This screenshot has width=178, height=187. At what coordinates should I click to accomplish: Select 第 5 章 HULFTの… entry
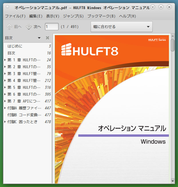click(27, 87)
